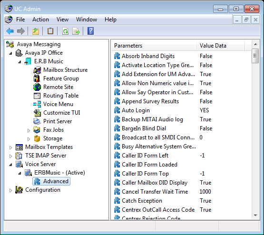This screenshot has width=264, height=235.
Task: Click the value 1000 in Value Data
Action: [205, 192]
